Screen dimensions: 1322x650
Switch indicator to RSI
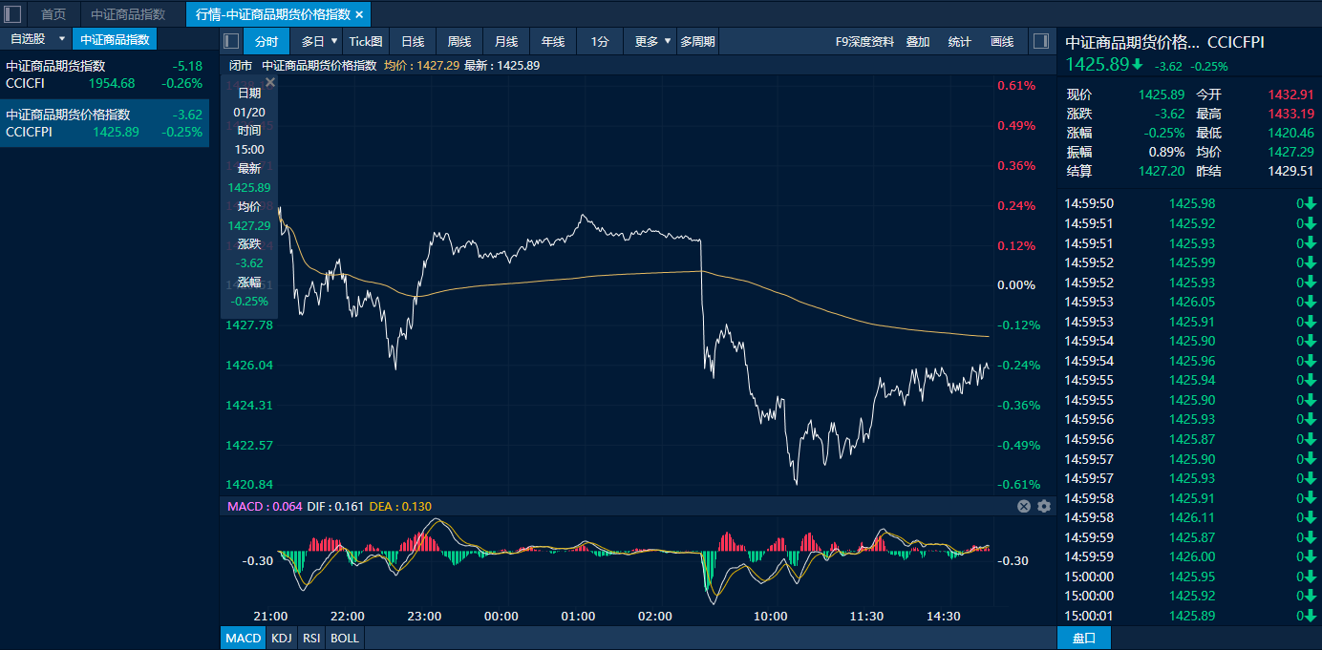[311, 638]
